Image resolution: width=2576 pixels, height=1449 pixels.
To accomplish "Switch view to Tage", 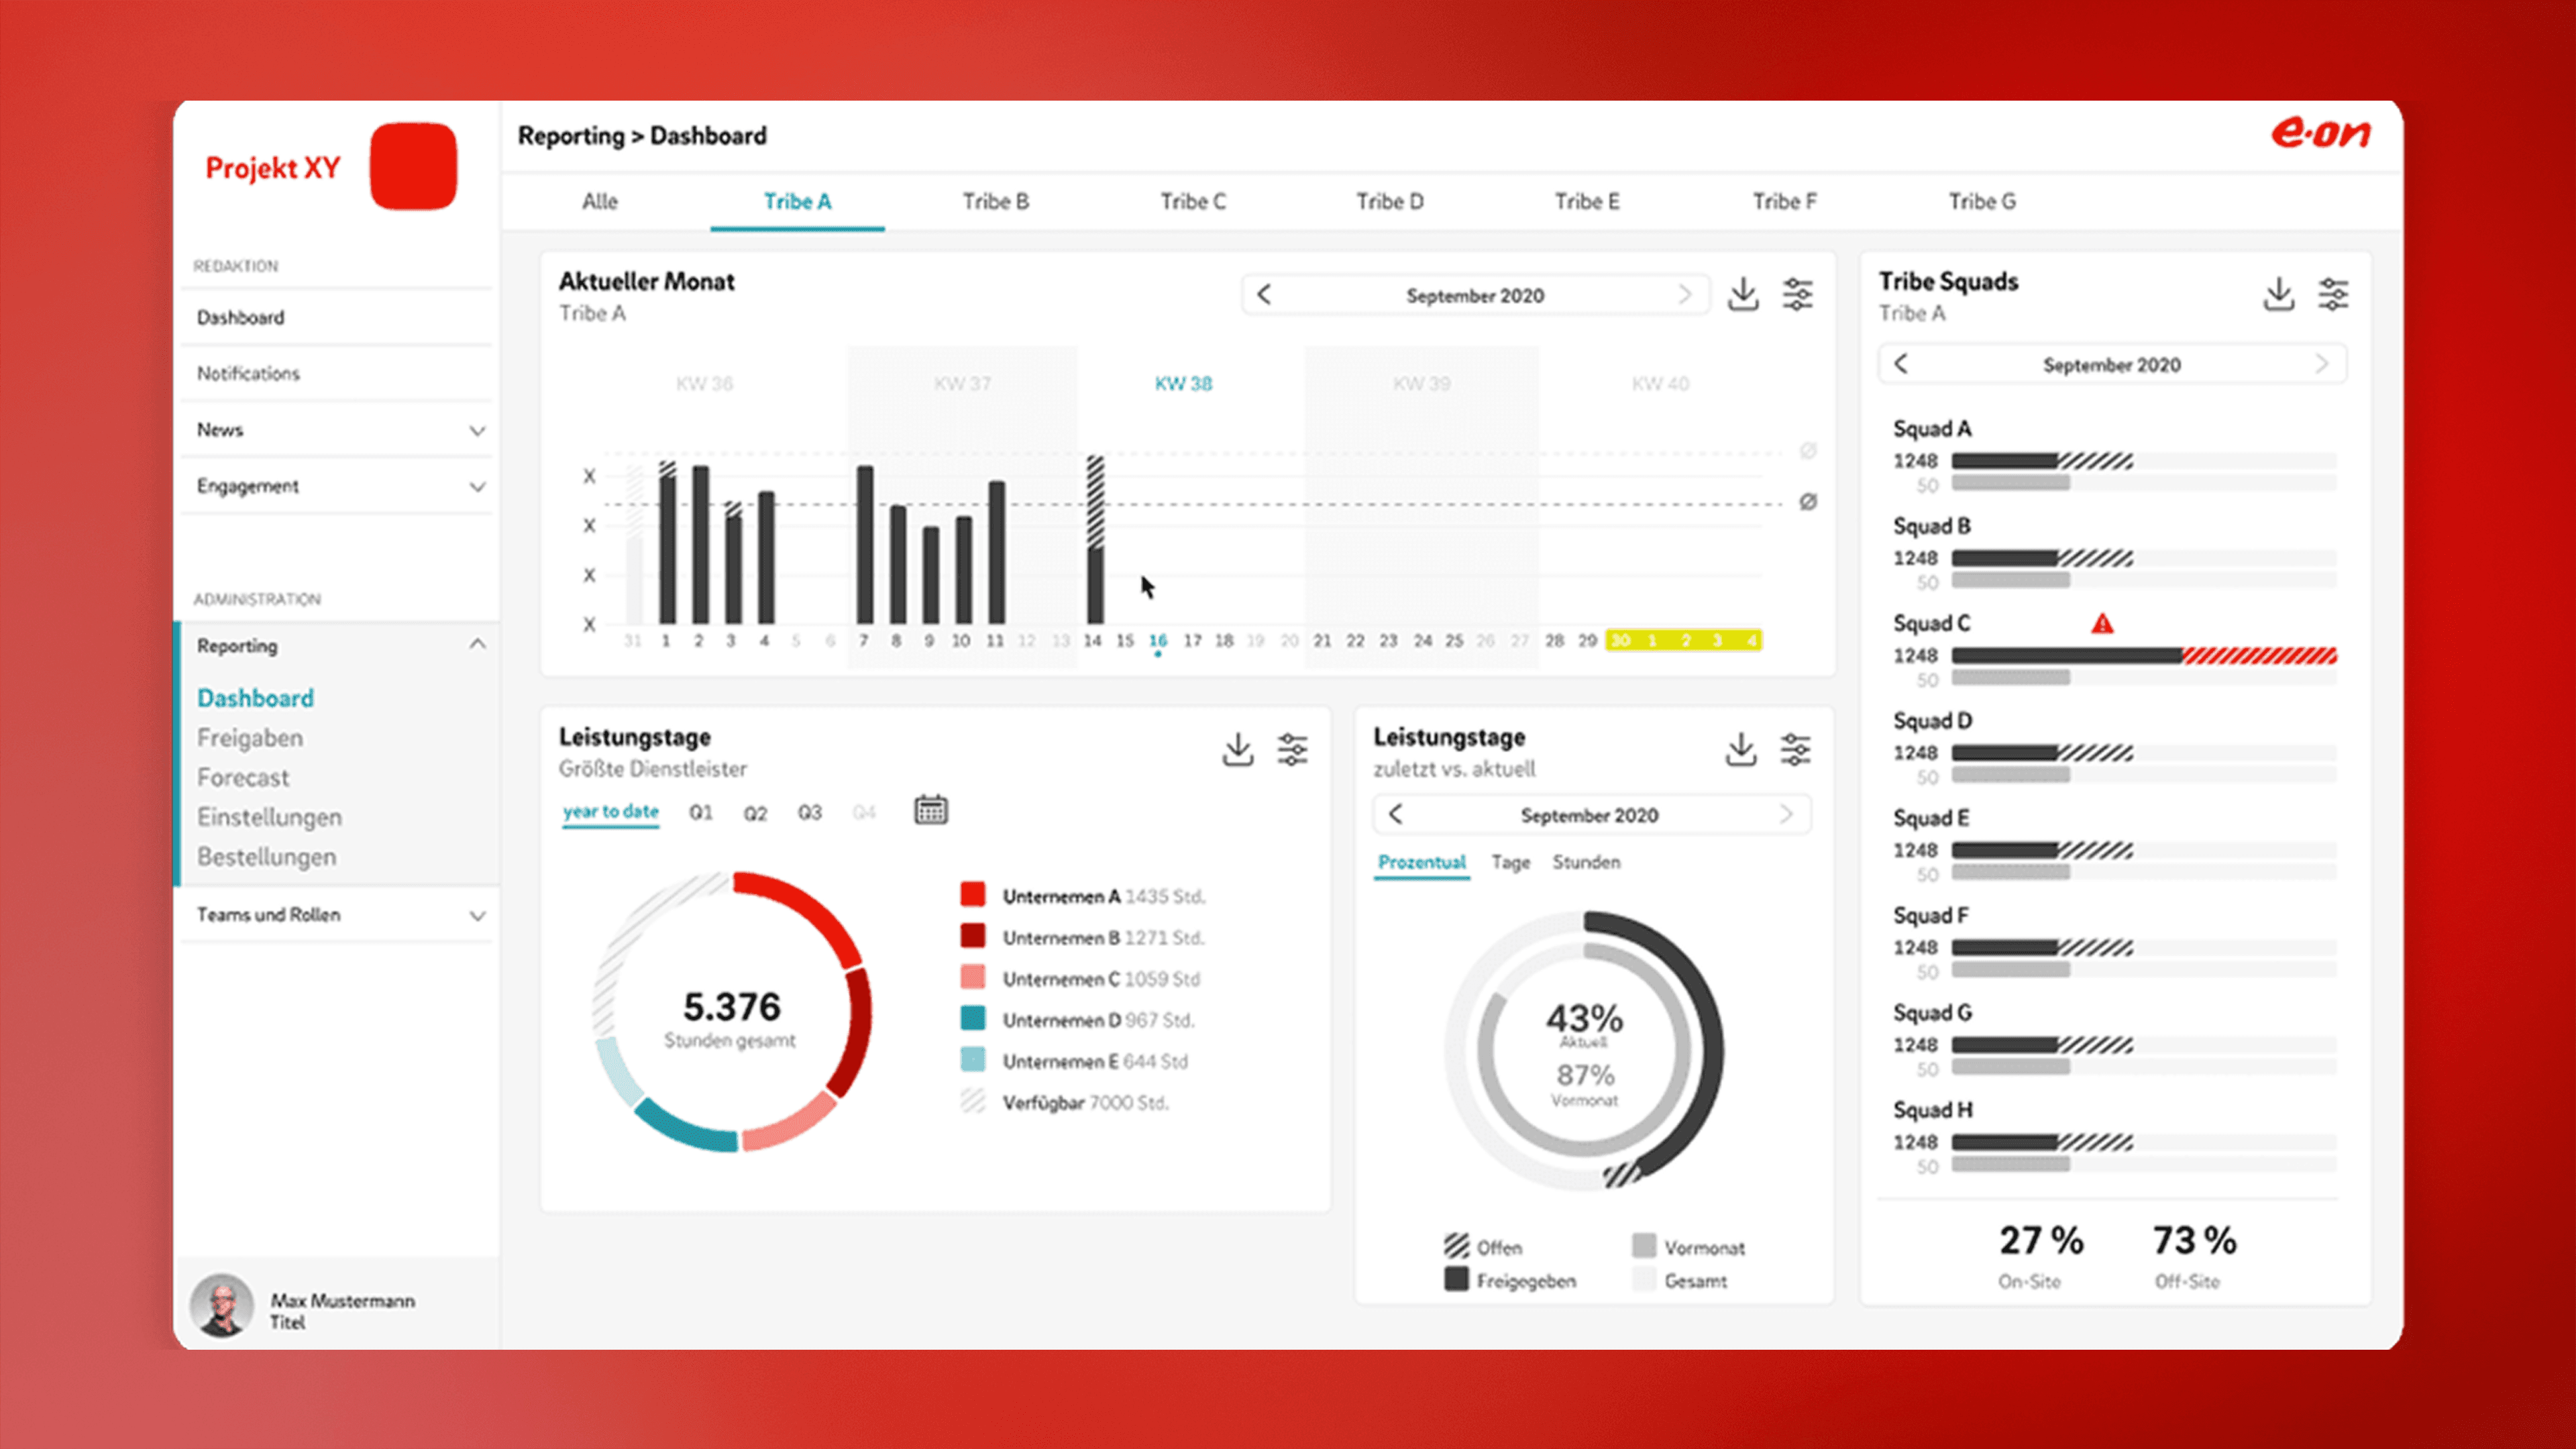I will pos(1510,862).
